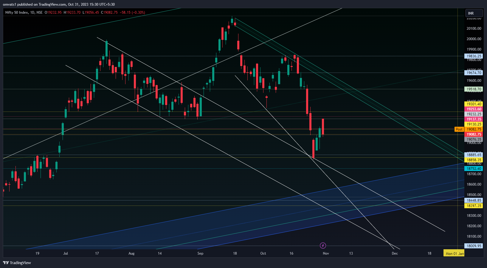This screenshot has height=268, width=487.
Task: Click the high value H19233.70 in legend
Action: [72, 12]
